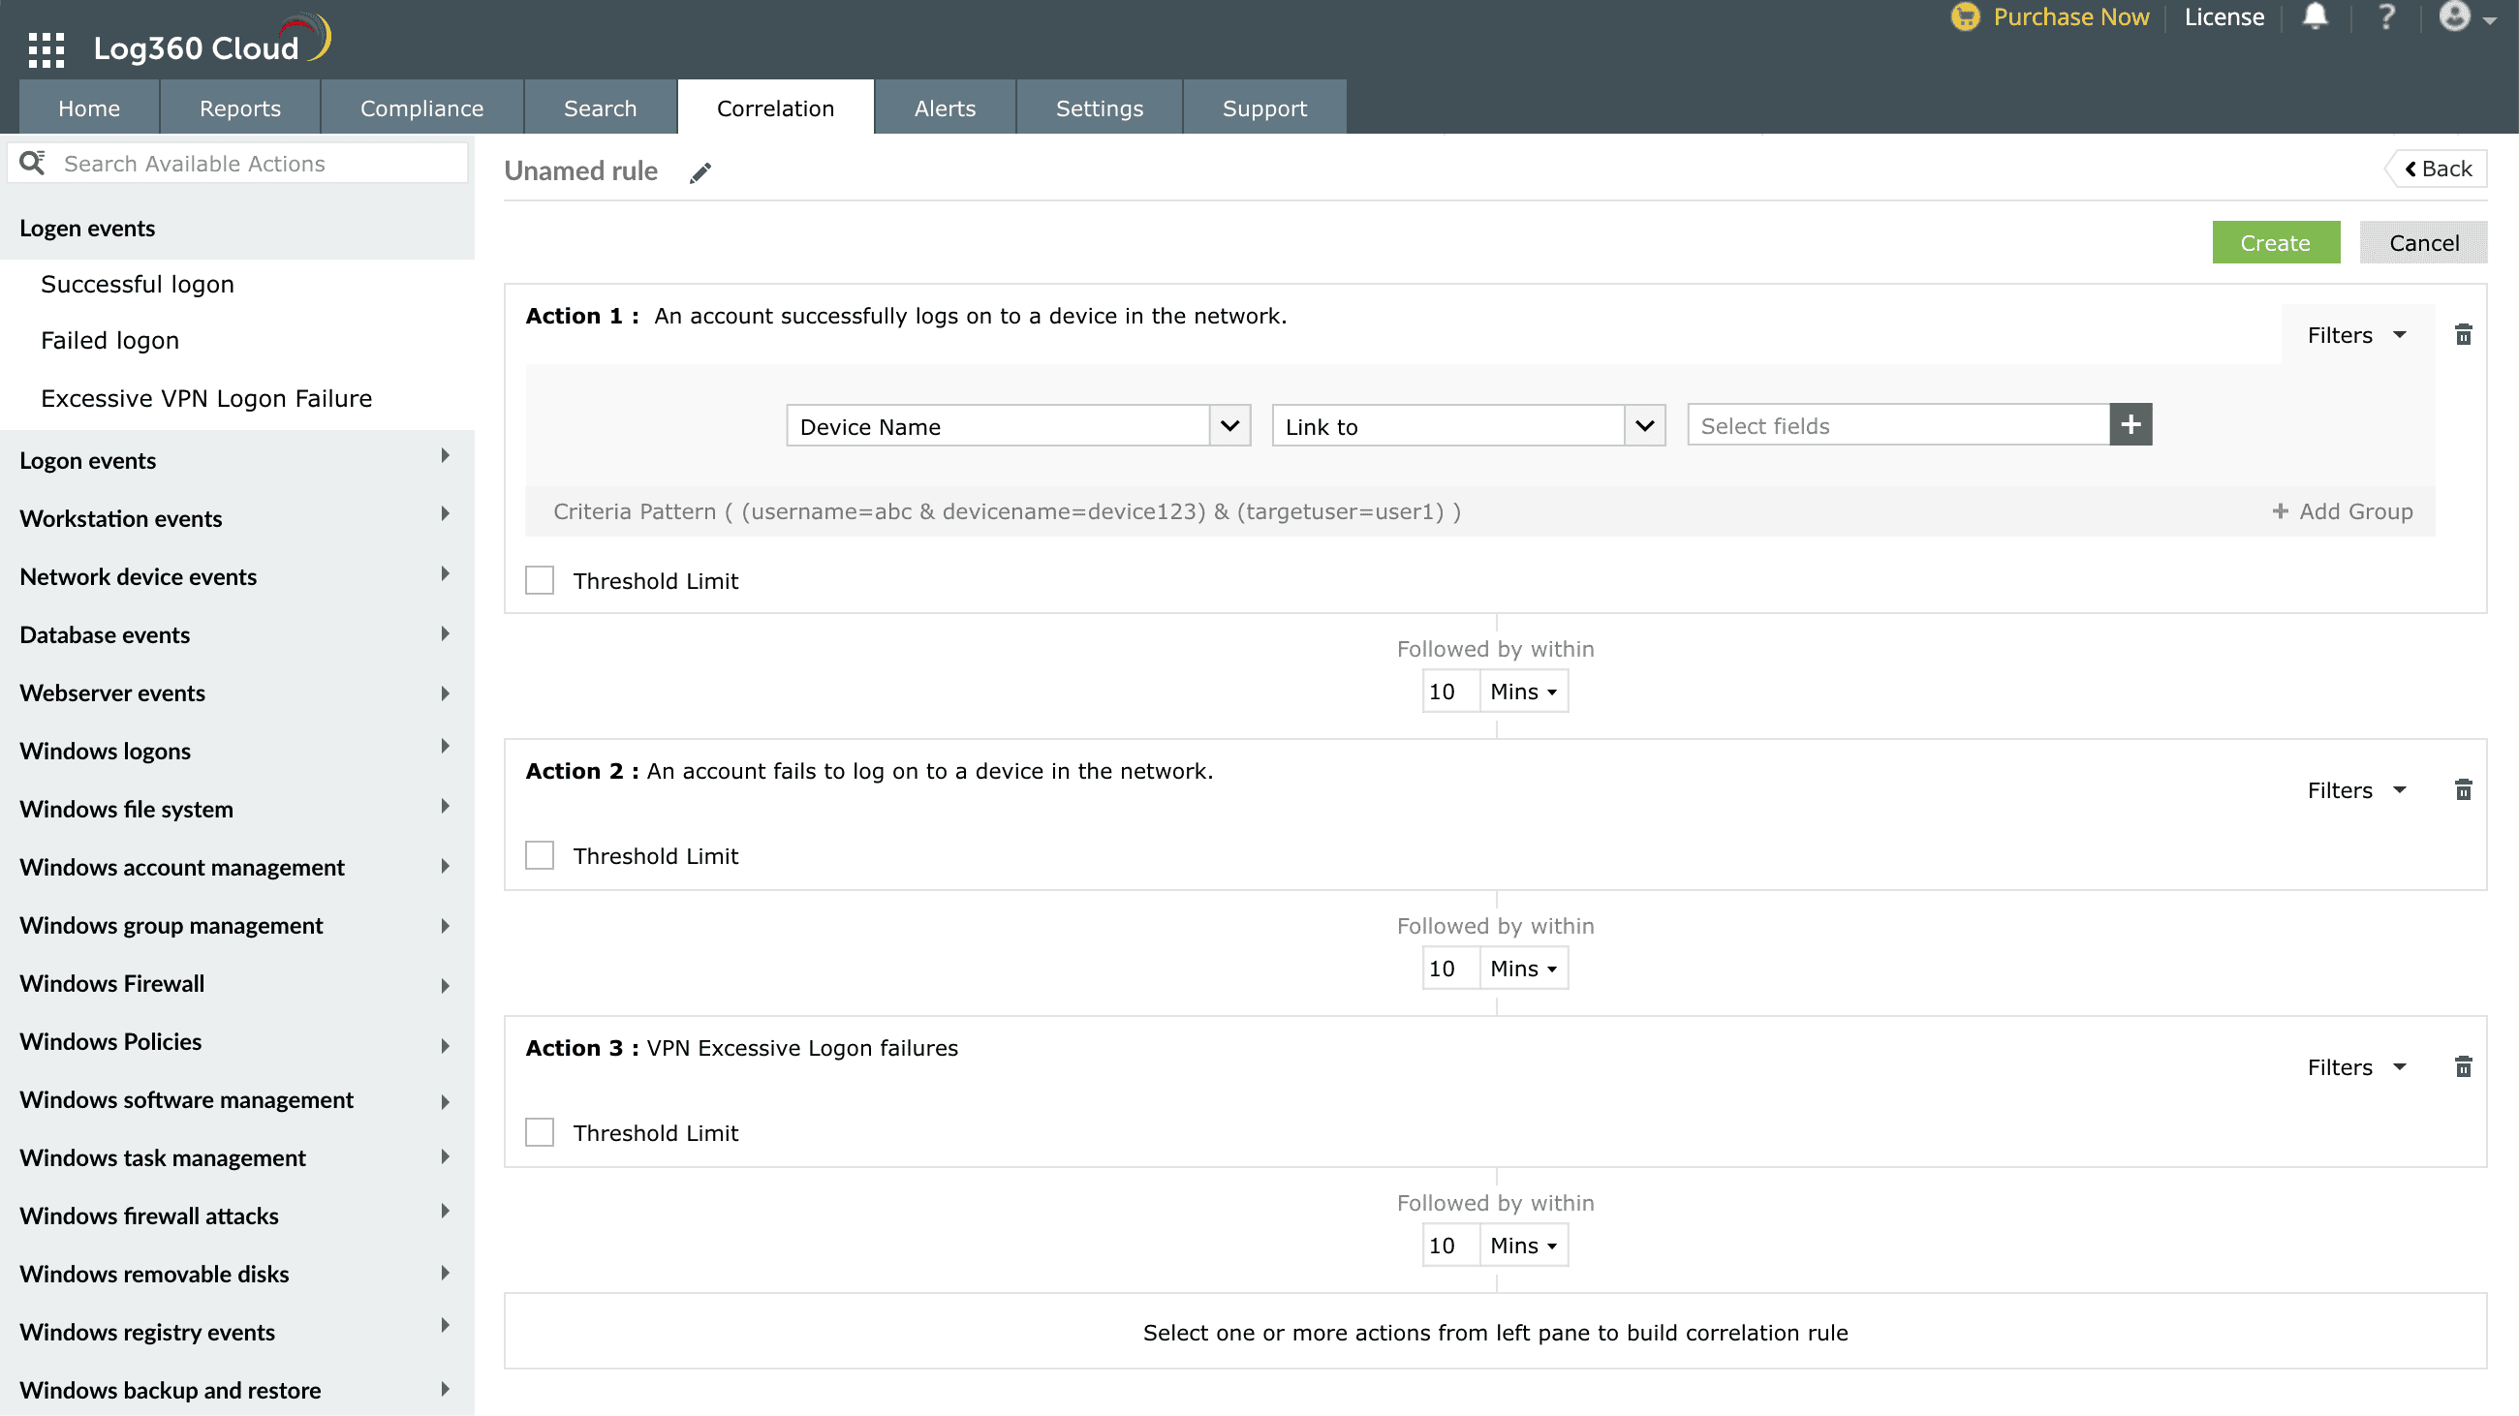Tick Threshold Limit for Action 3
Screen dimensions: 2519x1416
pyautogui.click(x=540, y=1132)
